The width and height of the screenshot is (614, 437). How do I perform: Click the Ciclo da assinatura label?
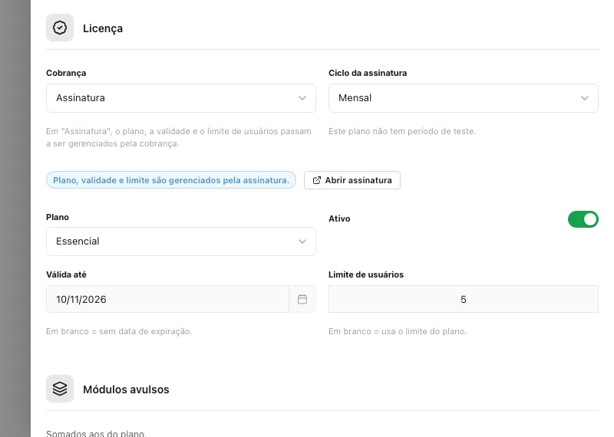click(368, 73)
